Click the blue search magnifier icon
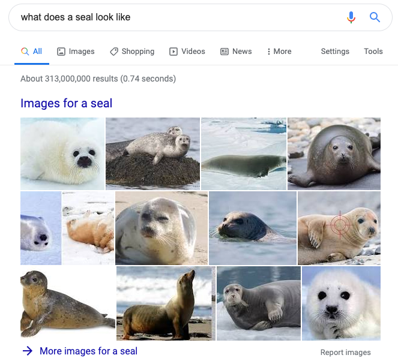398x364 pixels. [375, 17]
